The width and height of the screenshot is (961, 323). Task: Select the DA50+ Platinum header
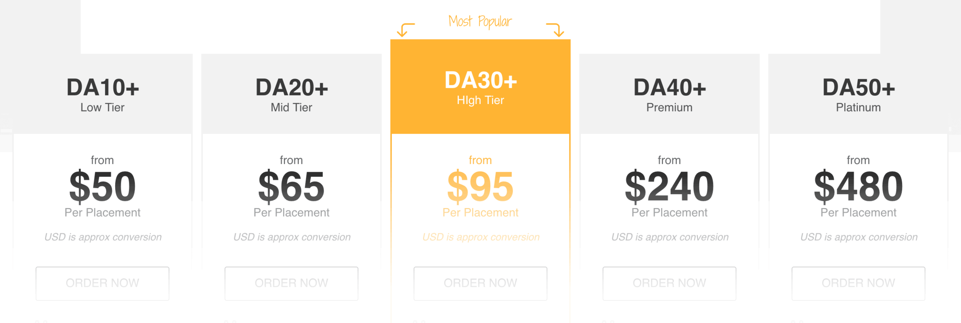[x=859, y=94]
